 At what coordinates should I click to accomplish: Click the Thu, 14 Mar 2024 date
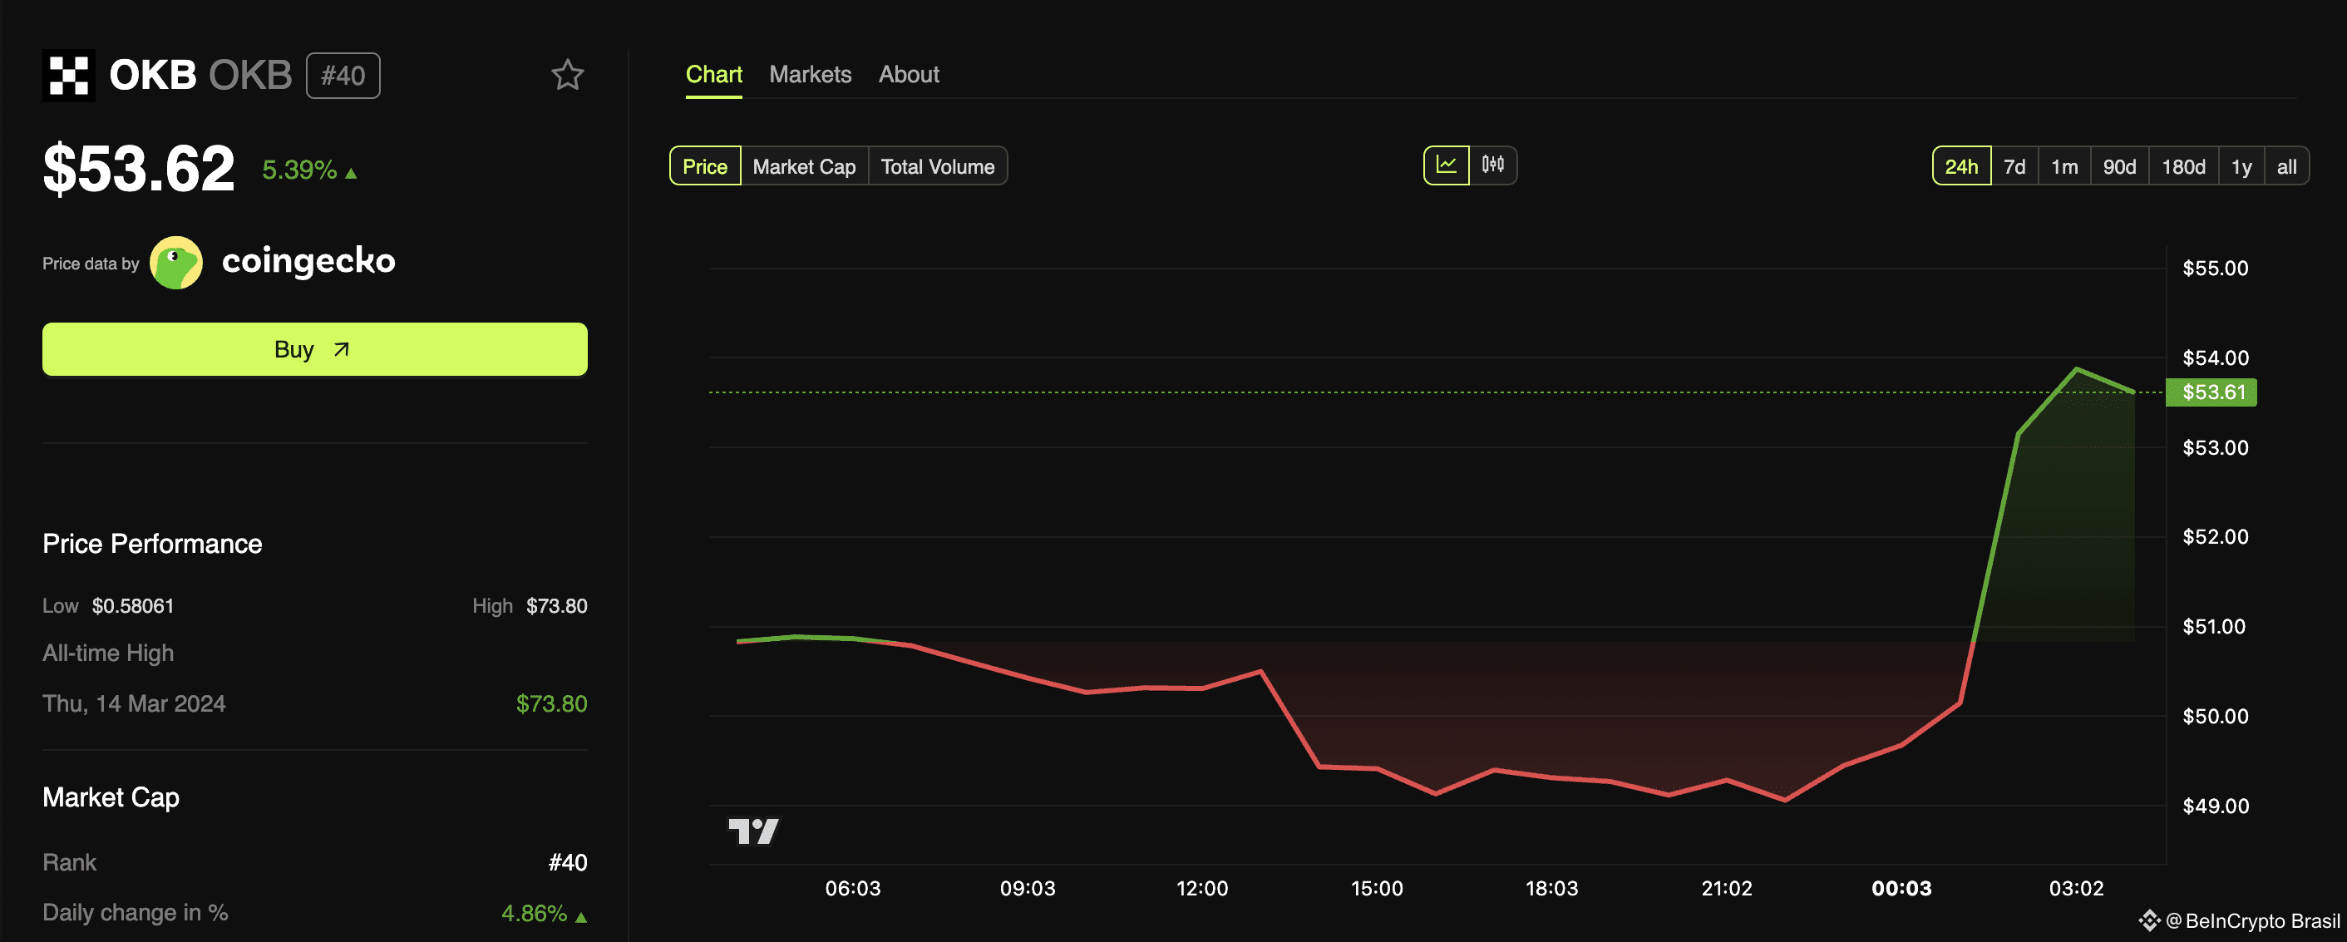(134, 703)
